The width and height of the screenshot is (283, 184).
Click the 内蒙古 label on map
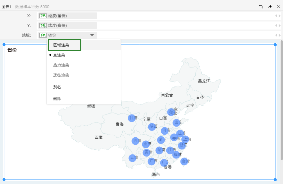click(167, 95)
